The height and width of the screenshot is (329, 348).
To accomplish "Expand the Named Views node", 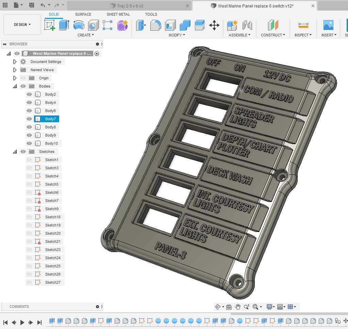I will [x=15, y=70].
